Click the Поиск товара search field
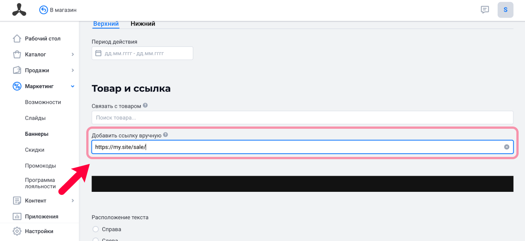Viewport: 525px width, 241px height. coord(302,117)
